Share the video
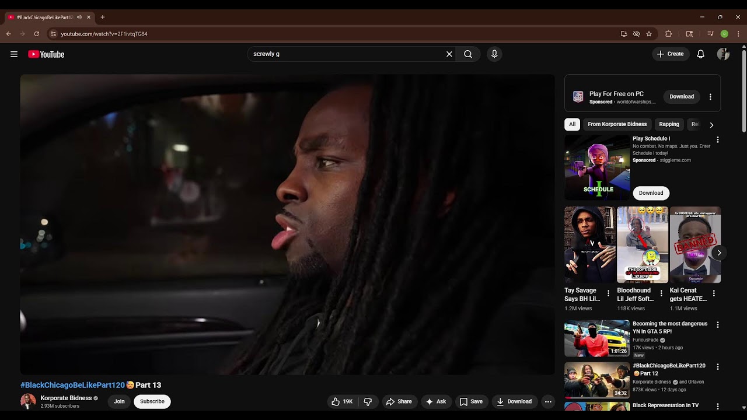This screenshot has width=747, height=420. [399, 401]
